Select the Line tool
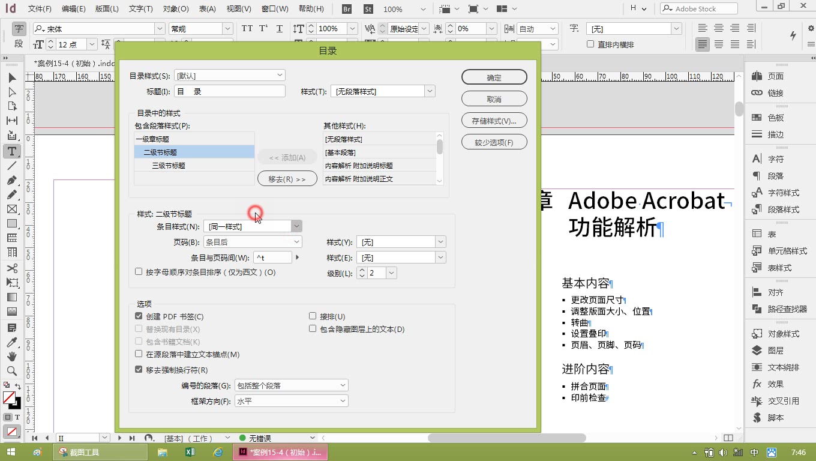Viewport: 816px width, 461px height. (x=11, y=166)
